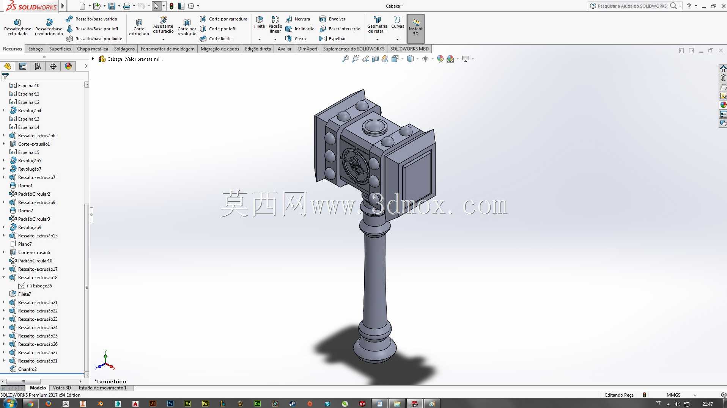The width and height of the screenshot is (727, 408).
Task: Open the Appearances task pane sphere
Action: pos(723,105)
